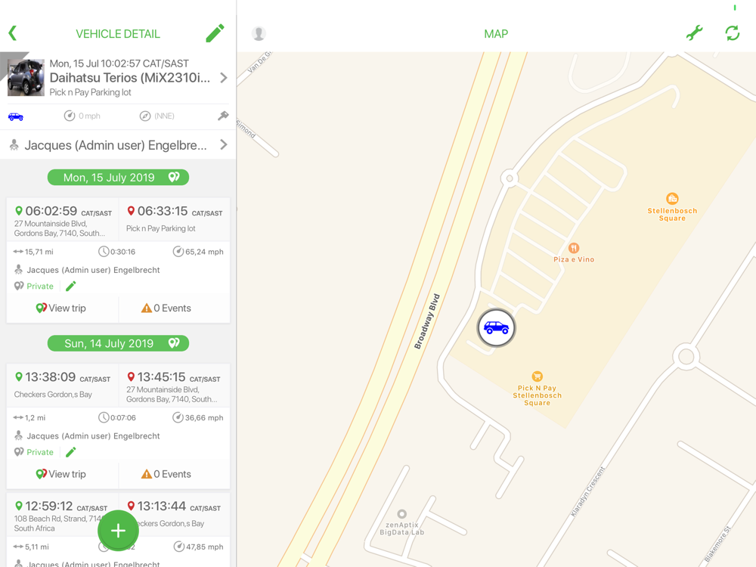This screenshot has height=567, width=756.
Task: Edit trip type for 13:38:09 trip
Action: click(x=71, y=452)
